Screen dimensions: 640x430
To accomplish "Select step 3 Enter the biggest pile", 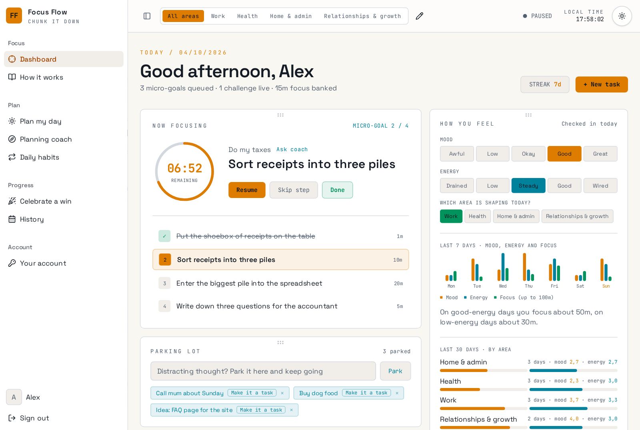I will [280, 283].
